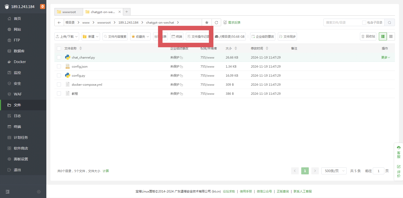
Task: Open the 首页 home page in sidebar
Action: pyautogui.click(x=17, y=19)
